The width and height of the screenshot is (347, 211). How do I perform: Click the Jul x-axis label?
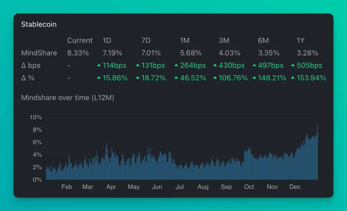[x=180, y=187]
